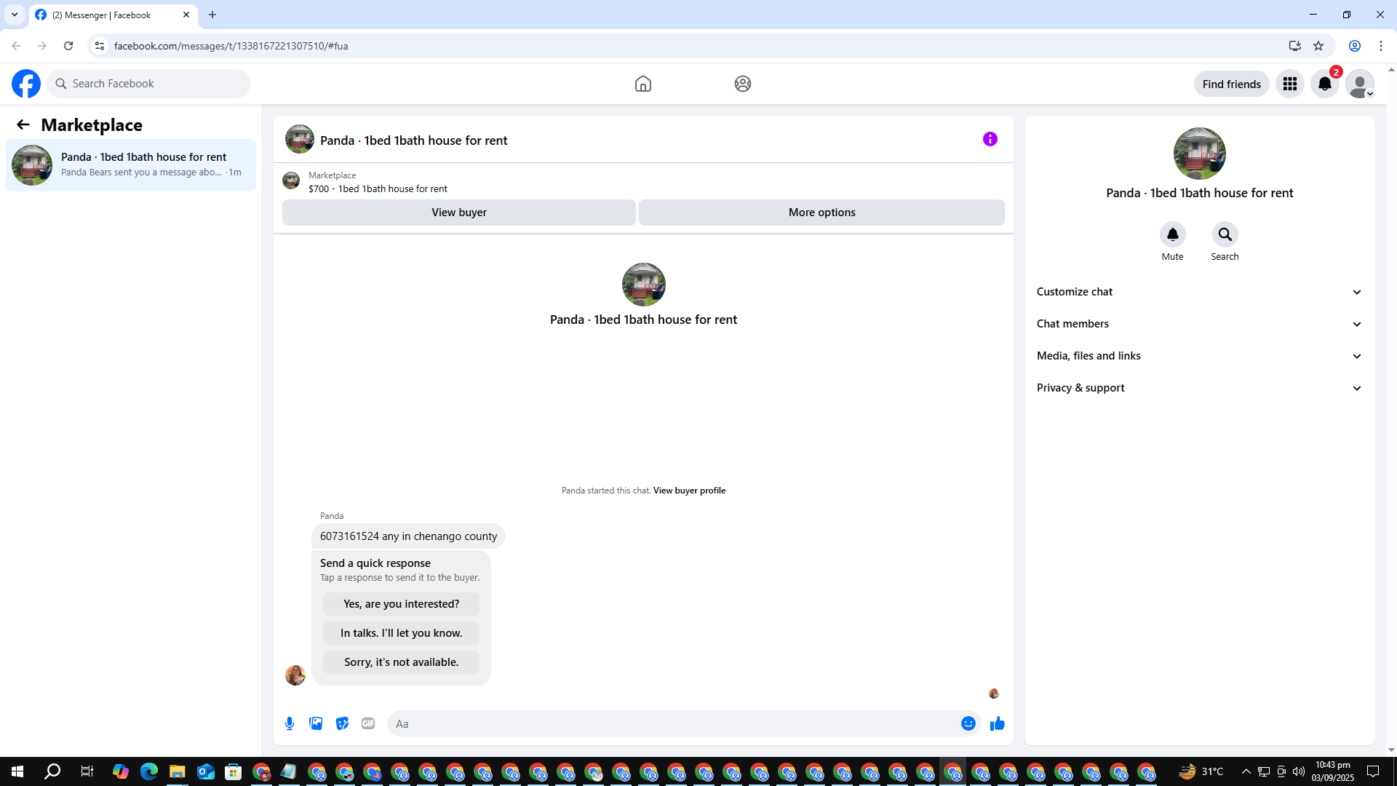This screenshot has height=786, width=1397.
Task: Send a thumbs-up like
Action: tap(998, 723)
